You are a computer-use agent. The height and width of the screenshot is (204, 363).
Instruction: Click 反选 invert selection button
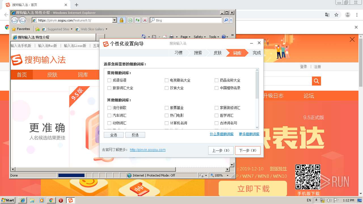[x=135, y=135]
